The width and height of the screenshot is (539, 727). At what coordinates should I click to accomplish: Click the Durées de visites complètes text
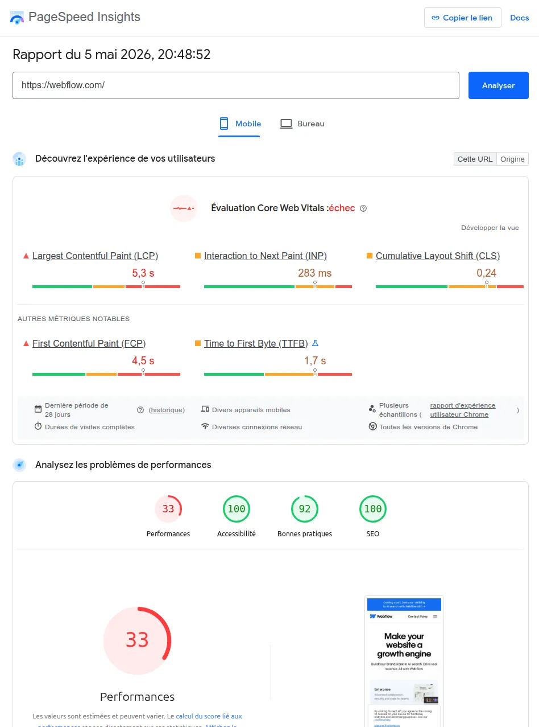tap(90, 427)
